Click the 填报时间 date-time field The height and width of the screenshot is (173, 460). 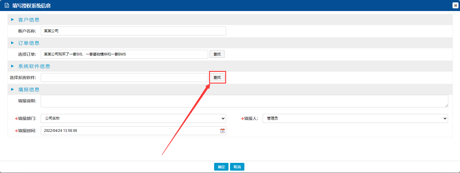[x=130, y=131]
